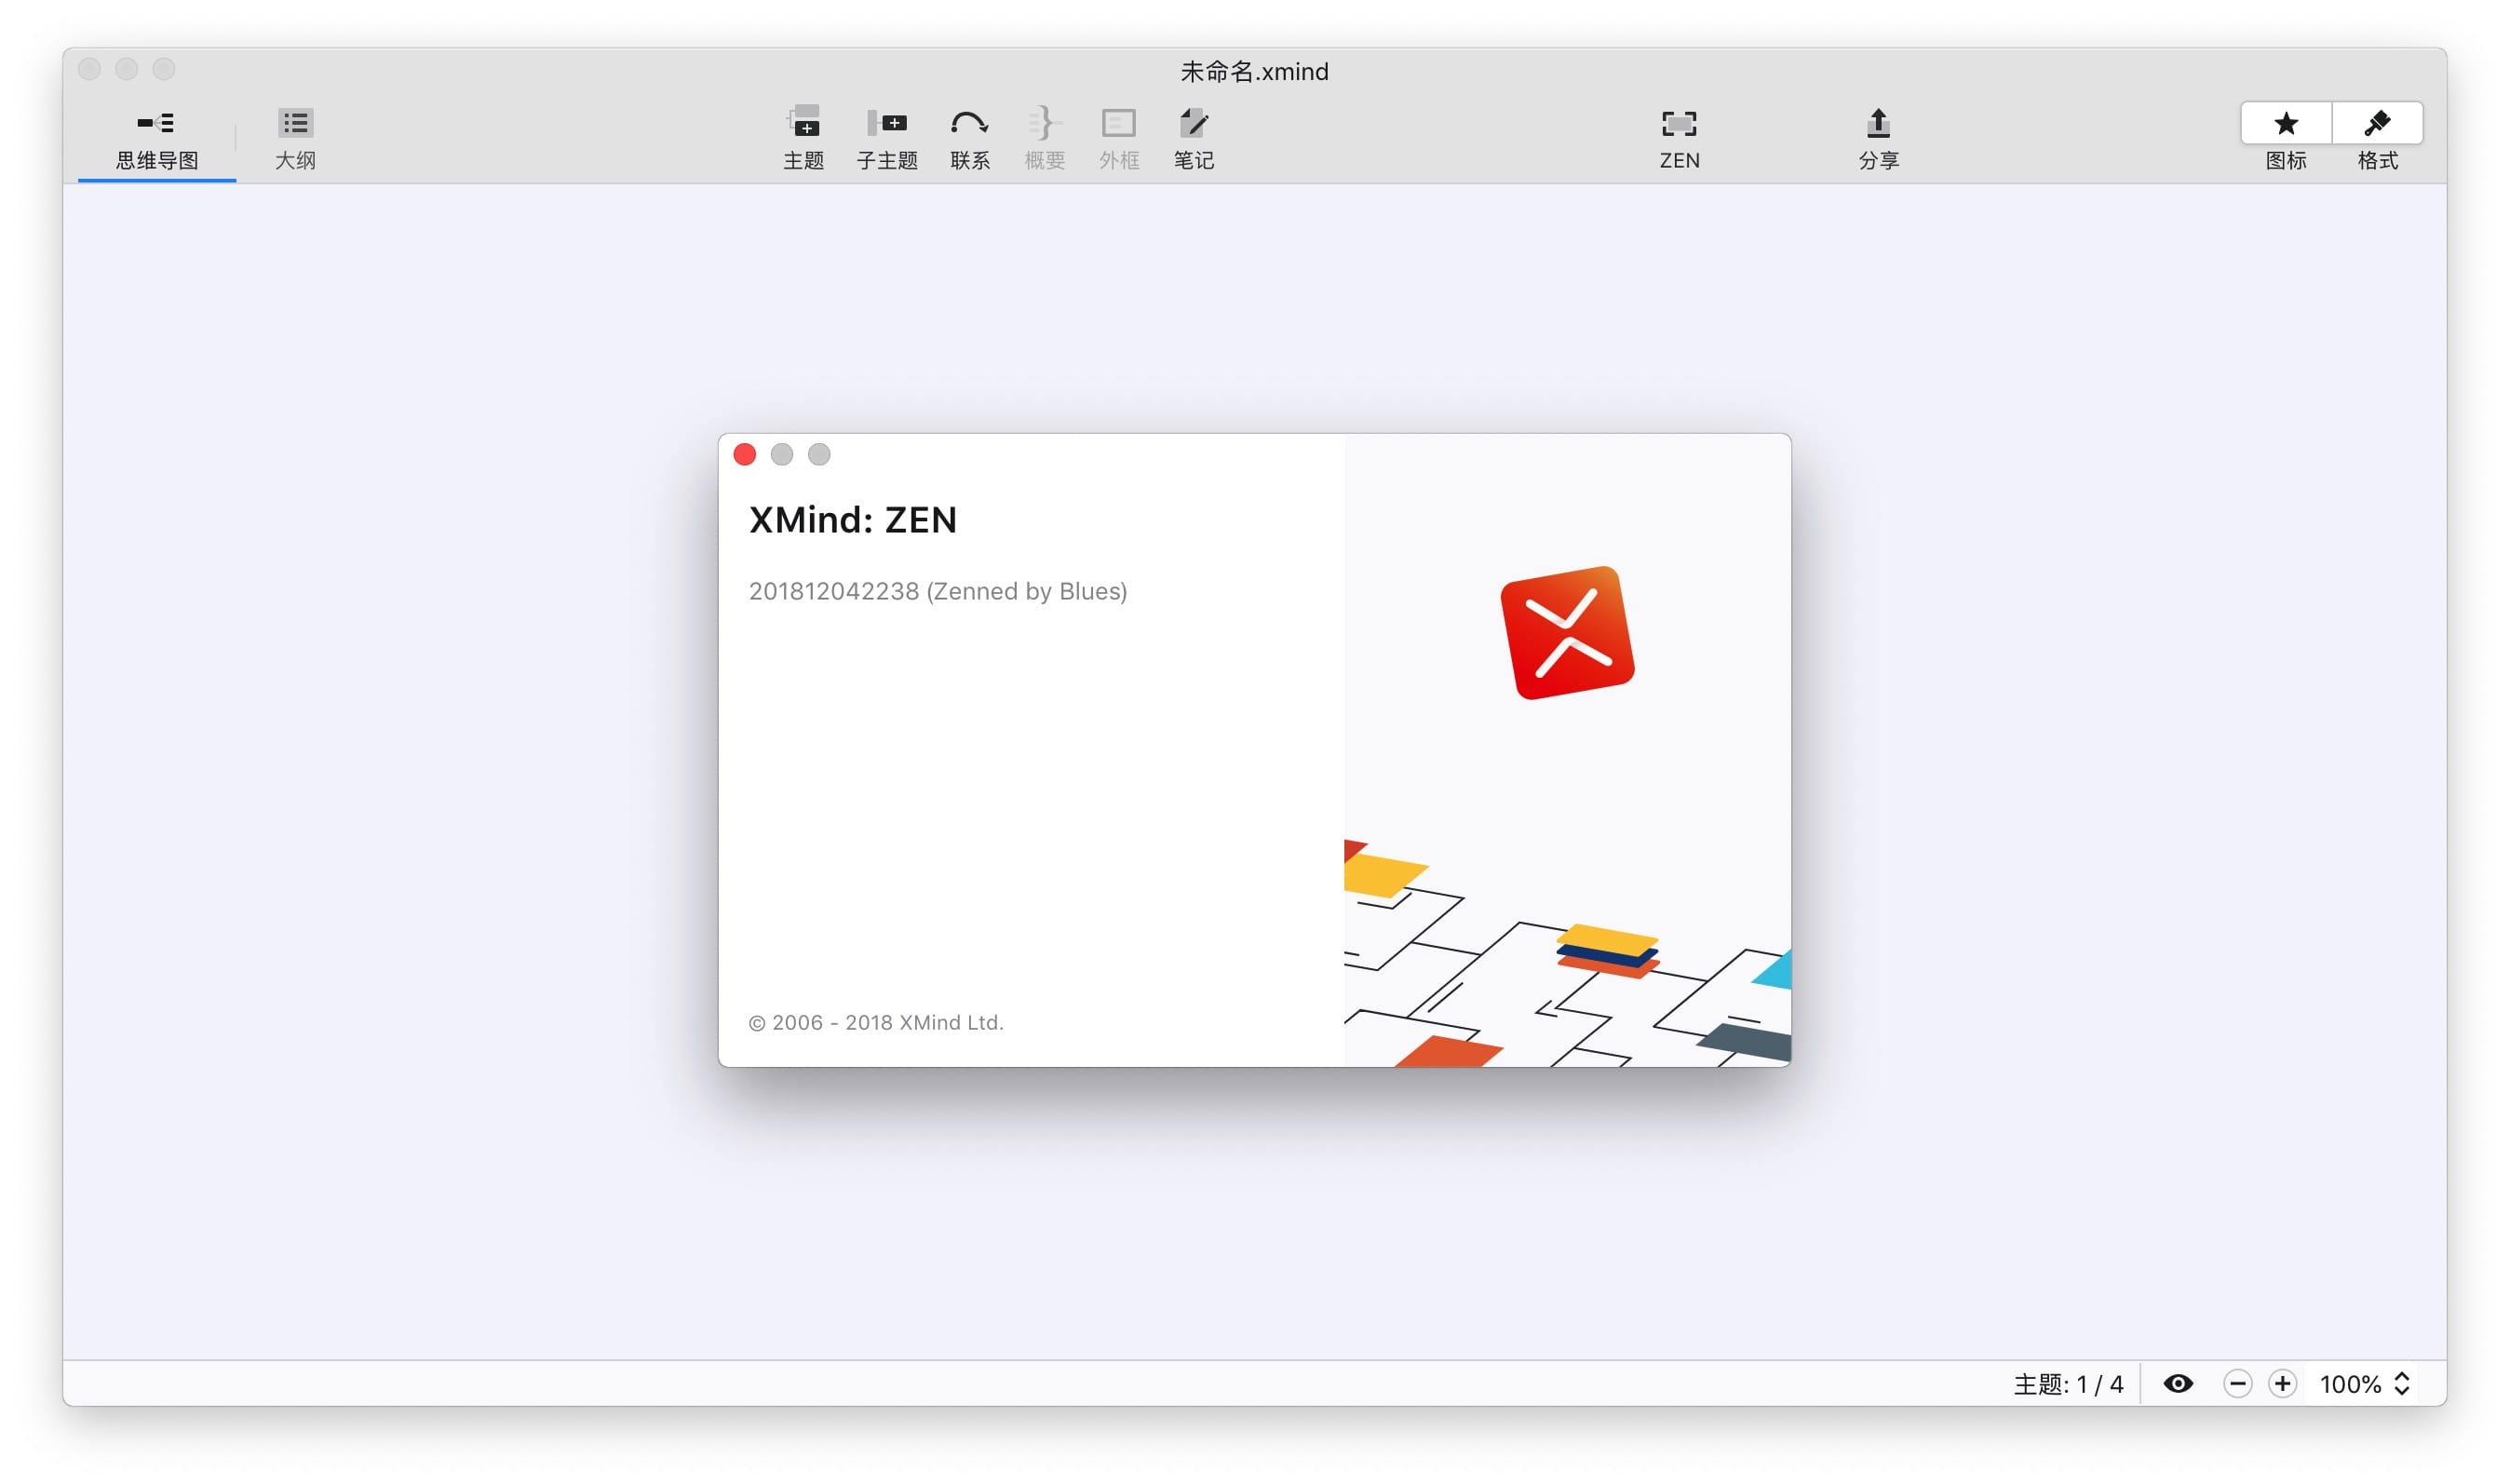The image size is (2510, 1484).
Task: Close the XMind: ZEN about dialog
Action: pyautogui.click(x=744, y=455)
